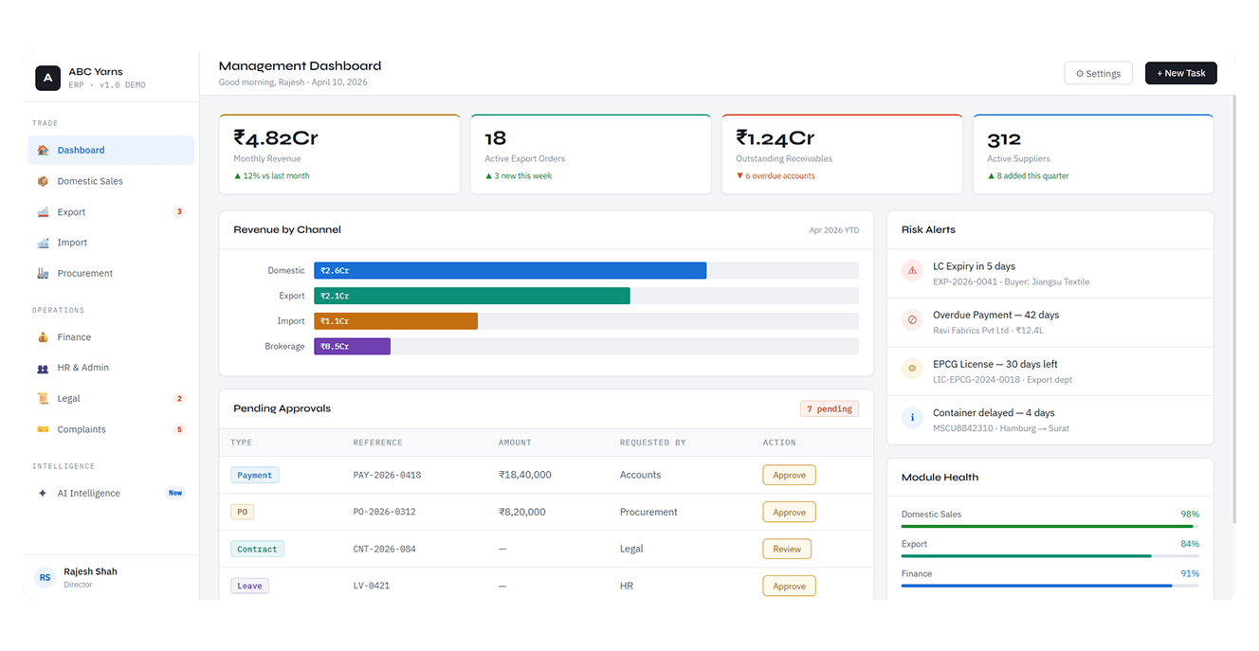Click the Contract type tag
The width and height of the screenshot is (1259, 651).
point(257,549)
